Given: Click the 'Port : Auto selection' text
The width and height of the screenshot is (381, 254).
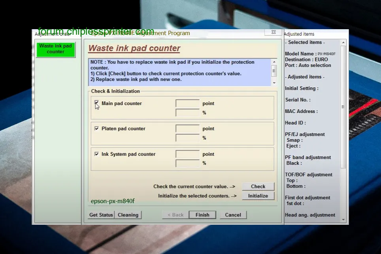Looking at the screenshot, I should pyautogui.click(x=308, y=65).
